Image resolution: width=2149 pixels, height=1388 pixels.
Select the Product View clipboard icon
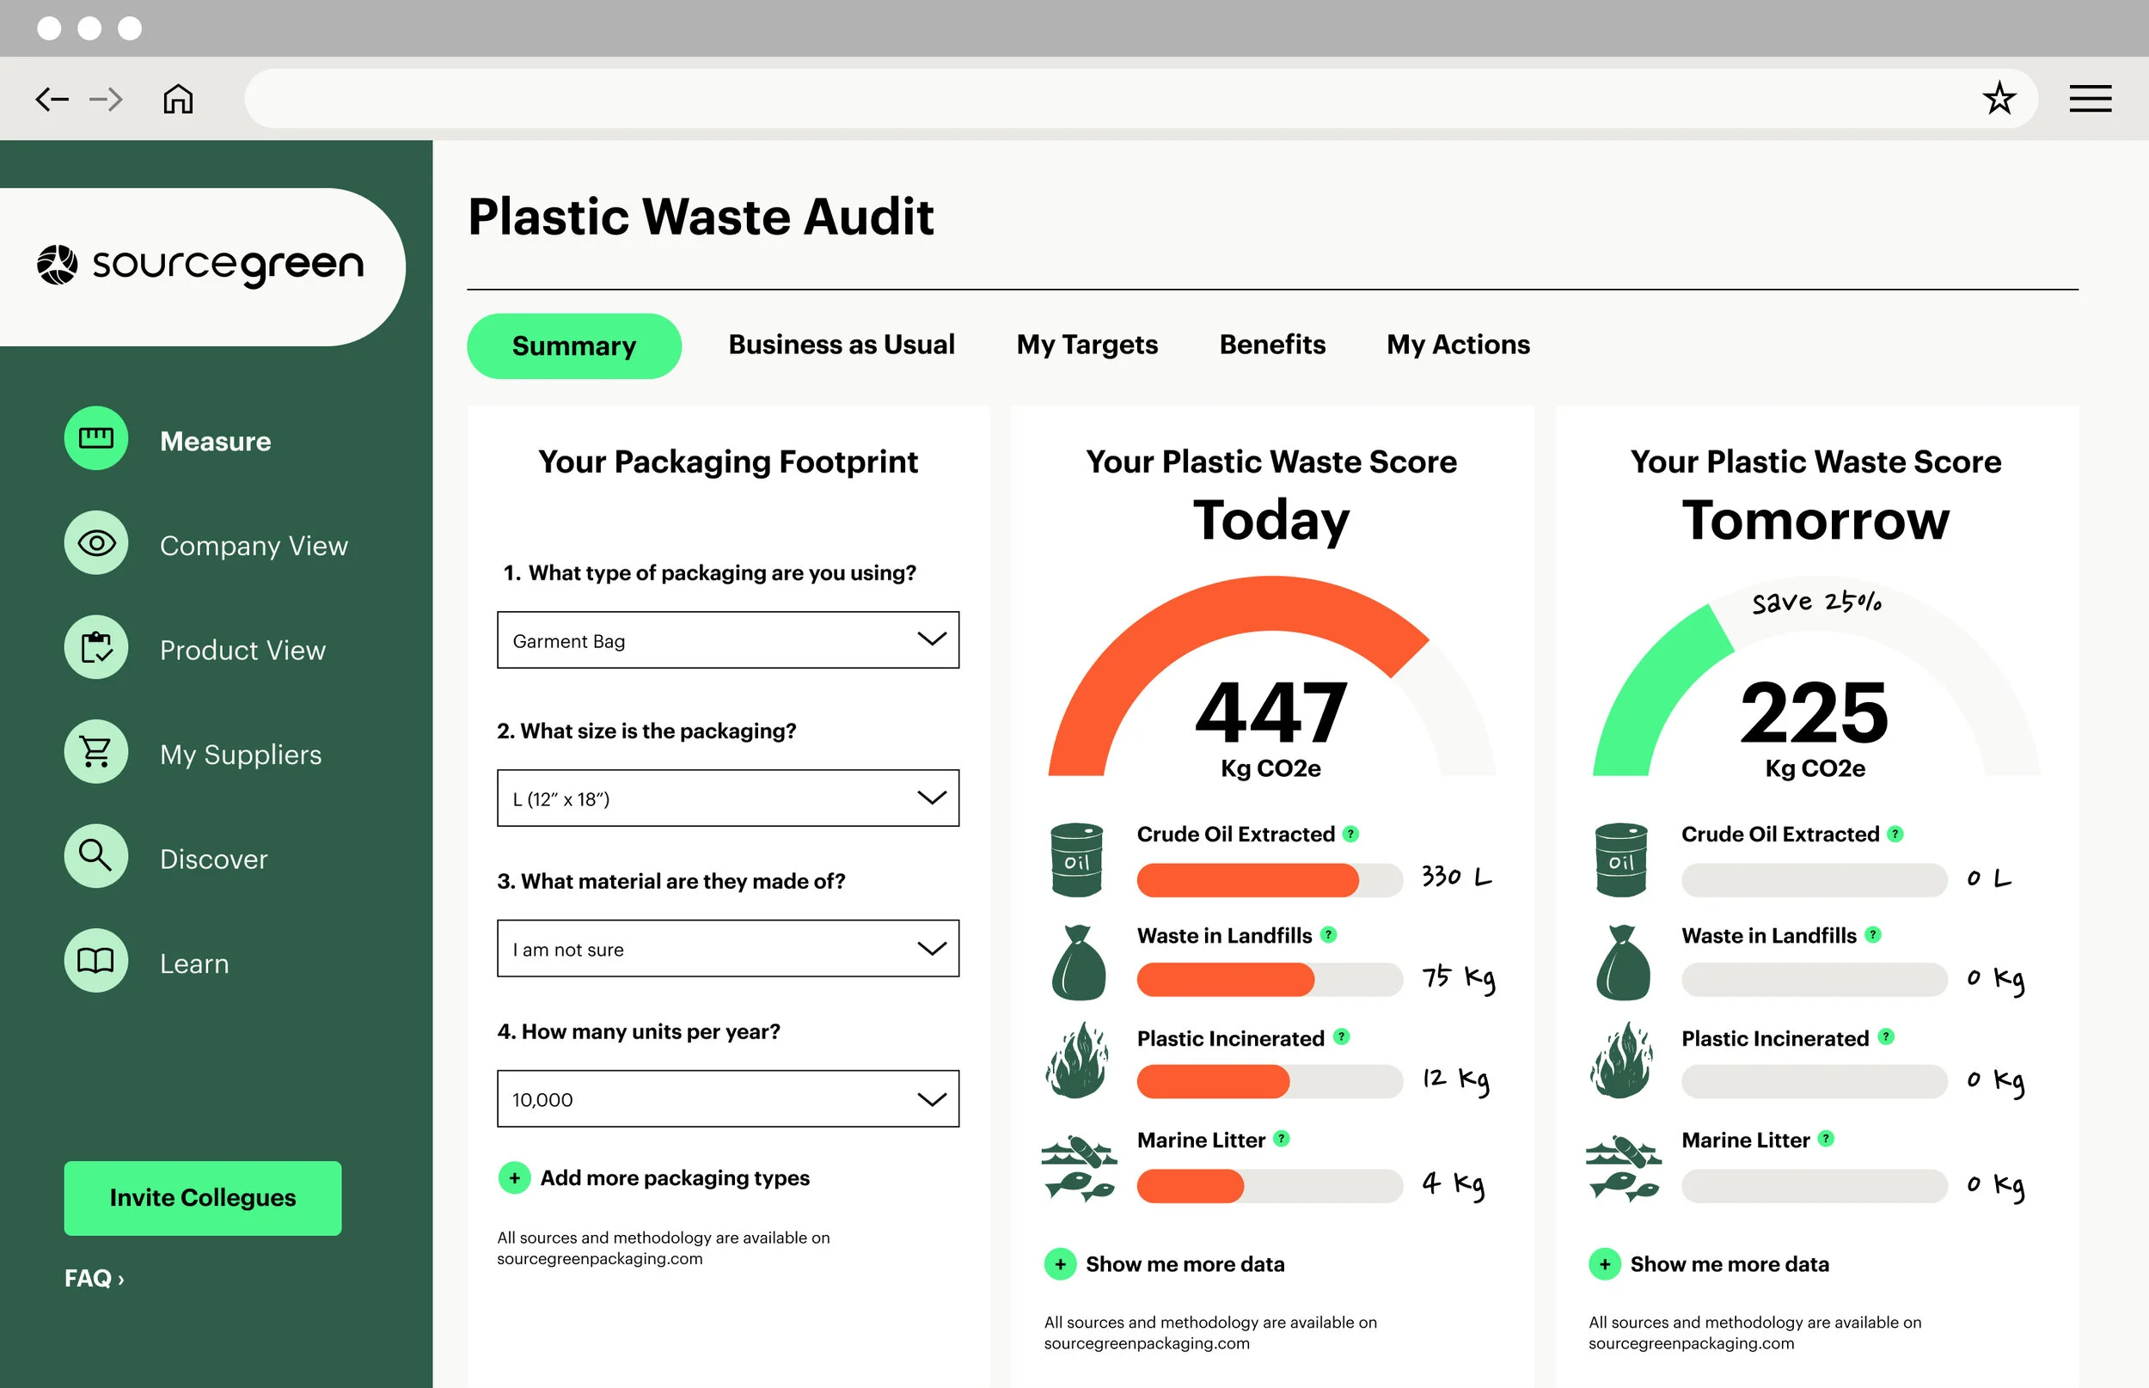pyautogui.click(x=95, y=648)
